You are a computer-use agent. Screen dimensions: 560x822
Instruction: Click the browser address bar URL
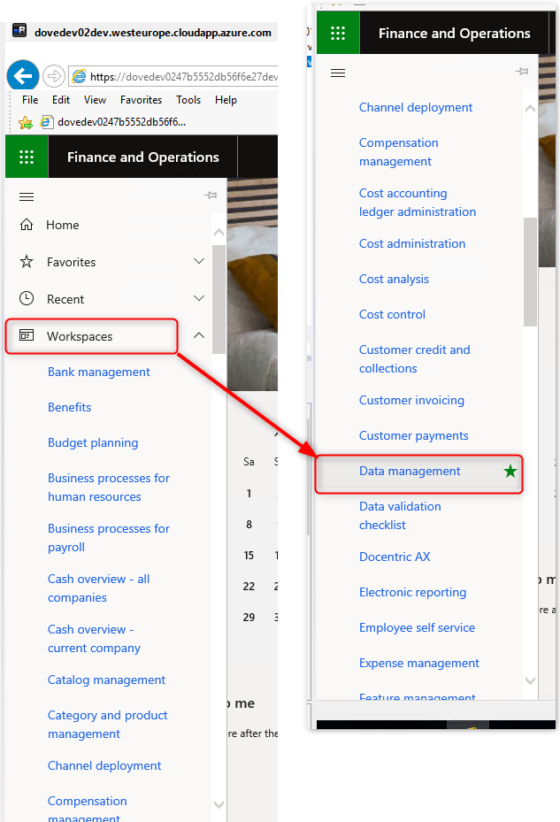coord(183,77)
